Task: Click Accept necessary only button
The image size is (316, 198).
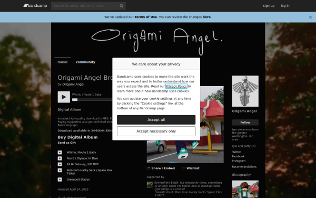Action: pyautogui.click(x=156, y=131)
